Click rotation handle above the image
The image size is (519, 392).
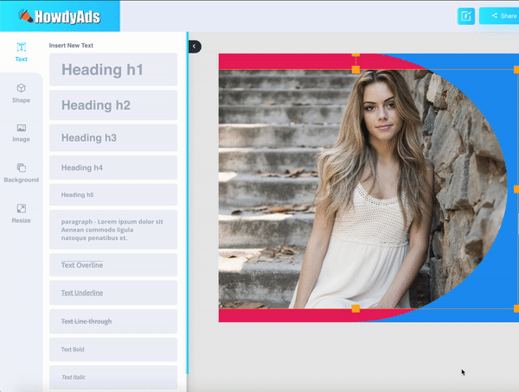click(x=356, y=55)
